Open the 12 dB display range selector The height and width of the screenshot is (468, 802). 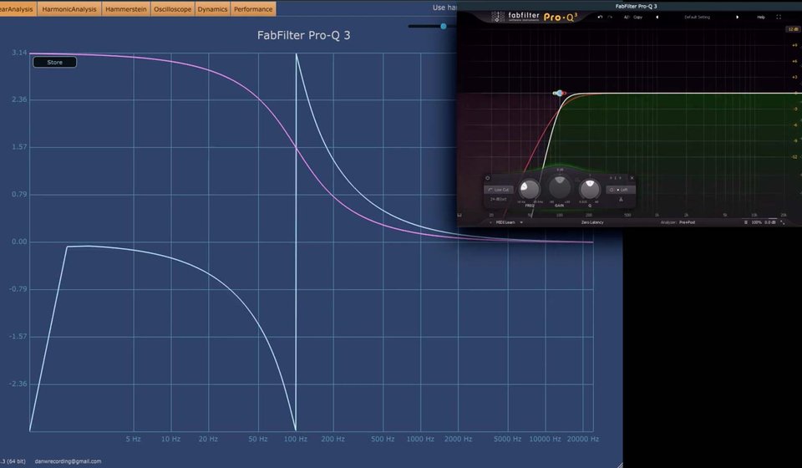coord(792,29)
